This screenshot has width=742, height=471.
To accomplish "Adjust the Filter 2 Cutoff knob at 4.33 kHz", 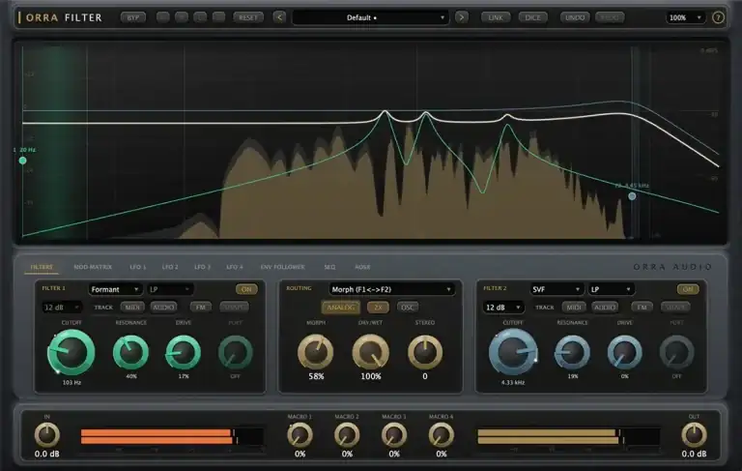I will click(x=513, y=353).
